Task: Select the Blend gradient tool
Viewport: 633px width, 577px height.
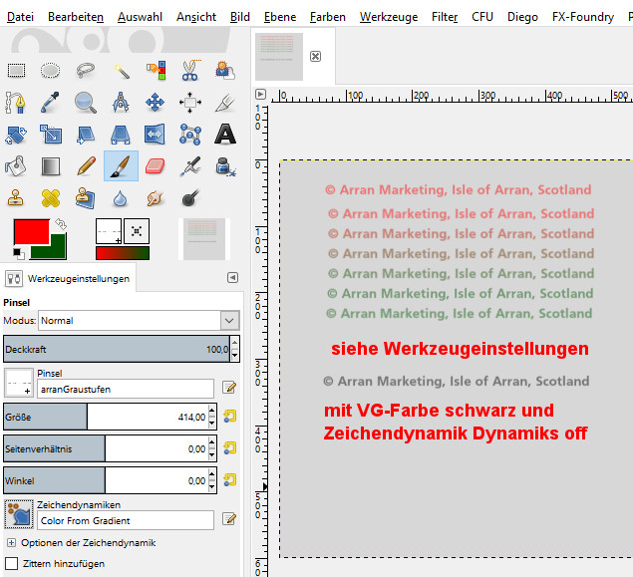Action: (x=51, y=166)
